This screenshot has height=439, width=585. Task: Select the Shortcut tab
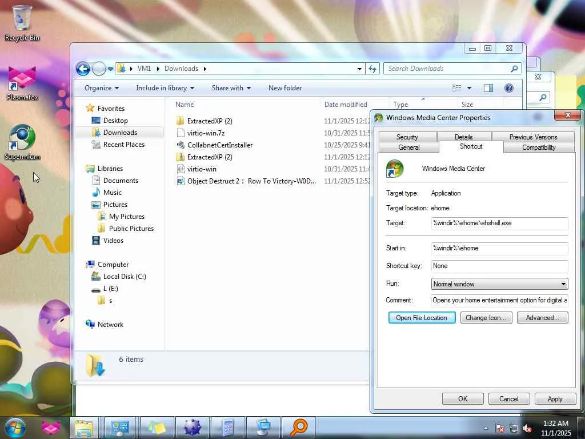[471, 147]
